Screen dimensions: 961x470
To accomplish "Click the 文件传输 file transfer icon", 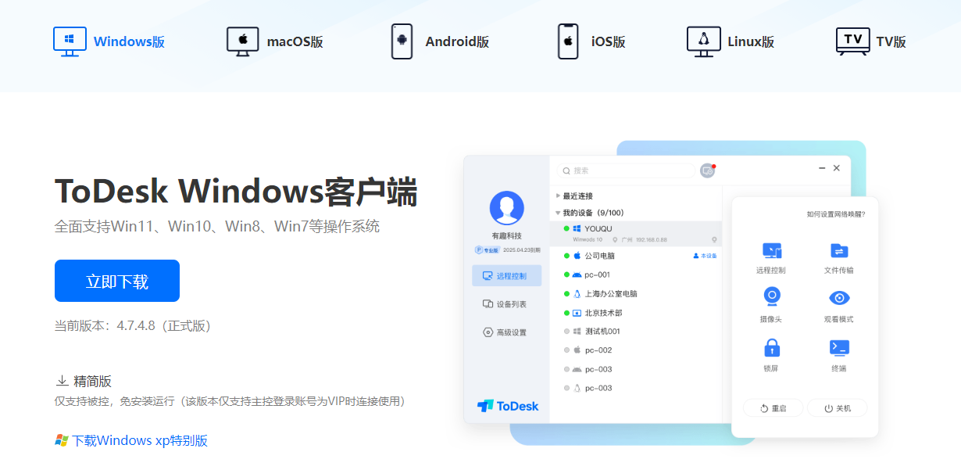I will tap(839, 251).
